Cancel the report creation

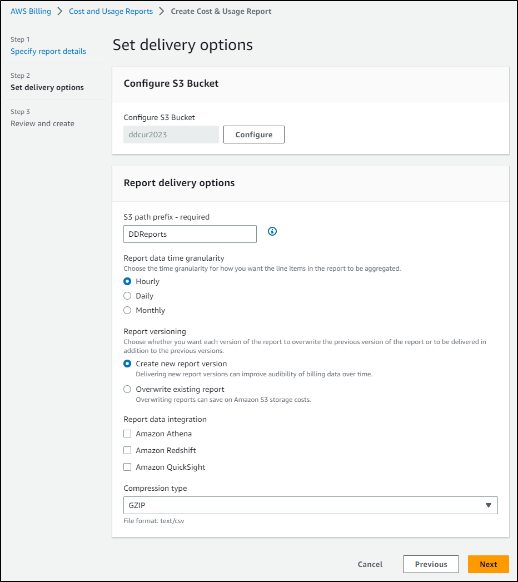[370, 564]
